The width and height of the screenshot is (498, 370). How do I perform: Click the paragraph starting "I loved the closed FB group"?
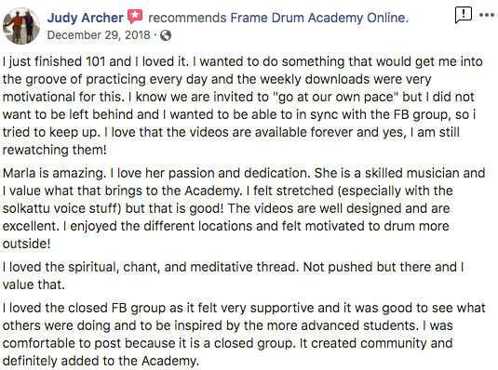pos(244,334)
